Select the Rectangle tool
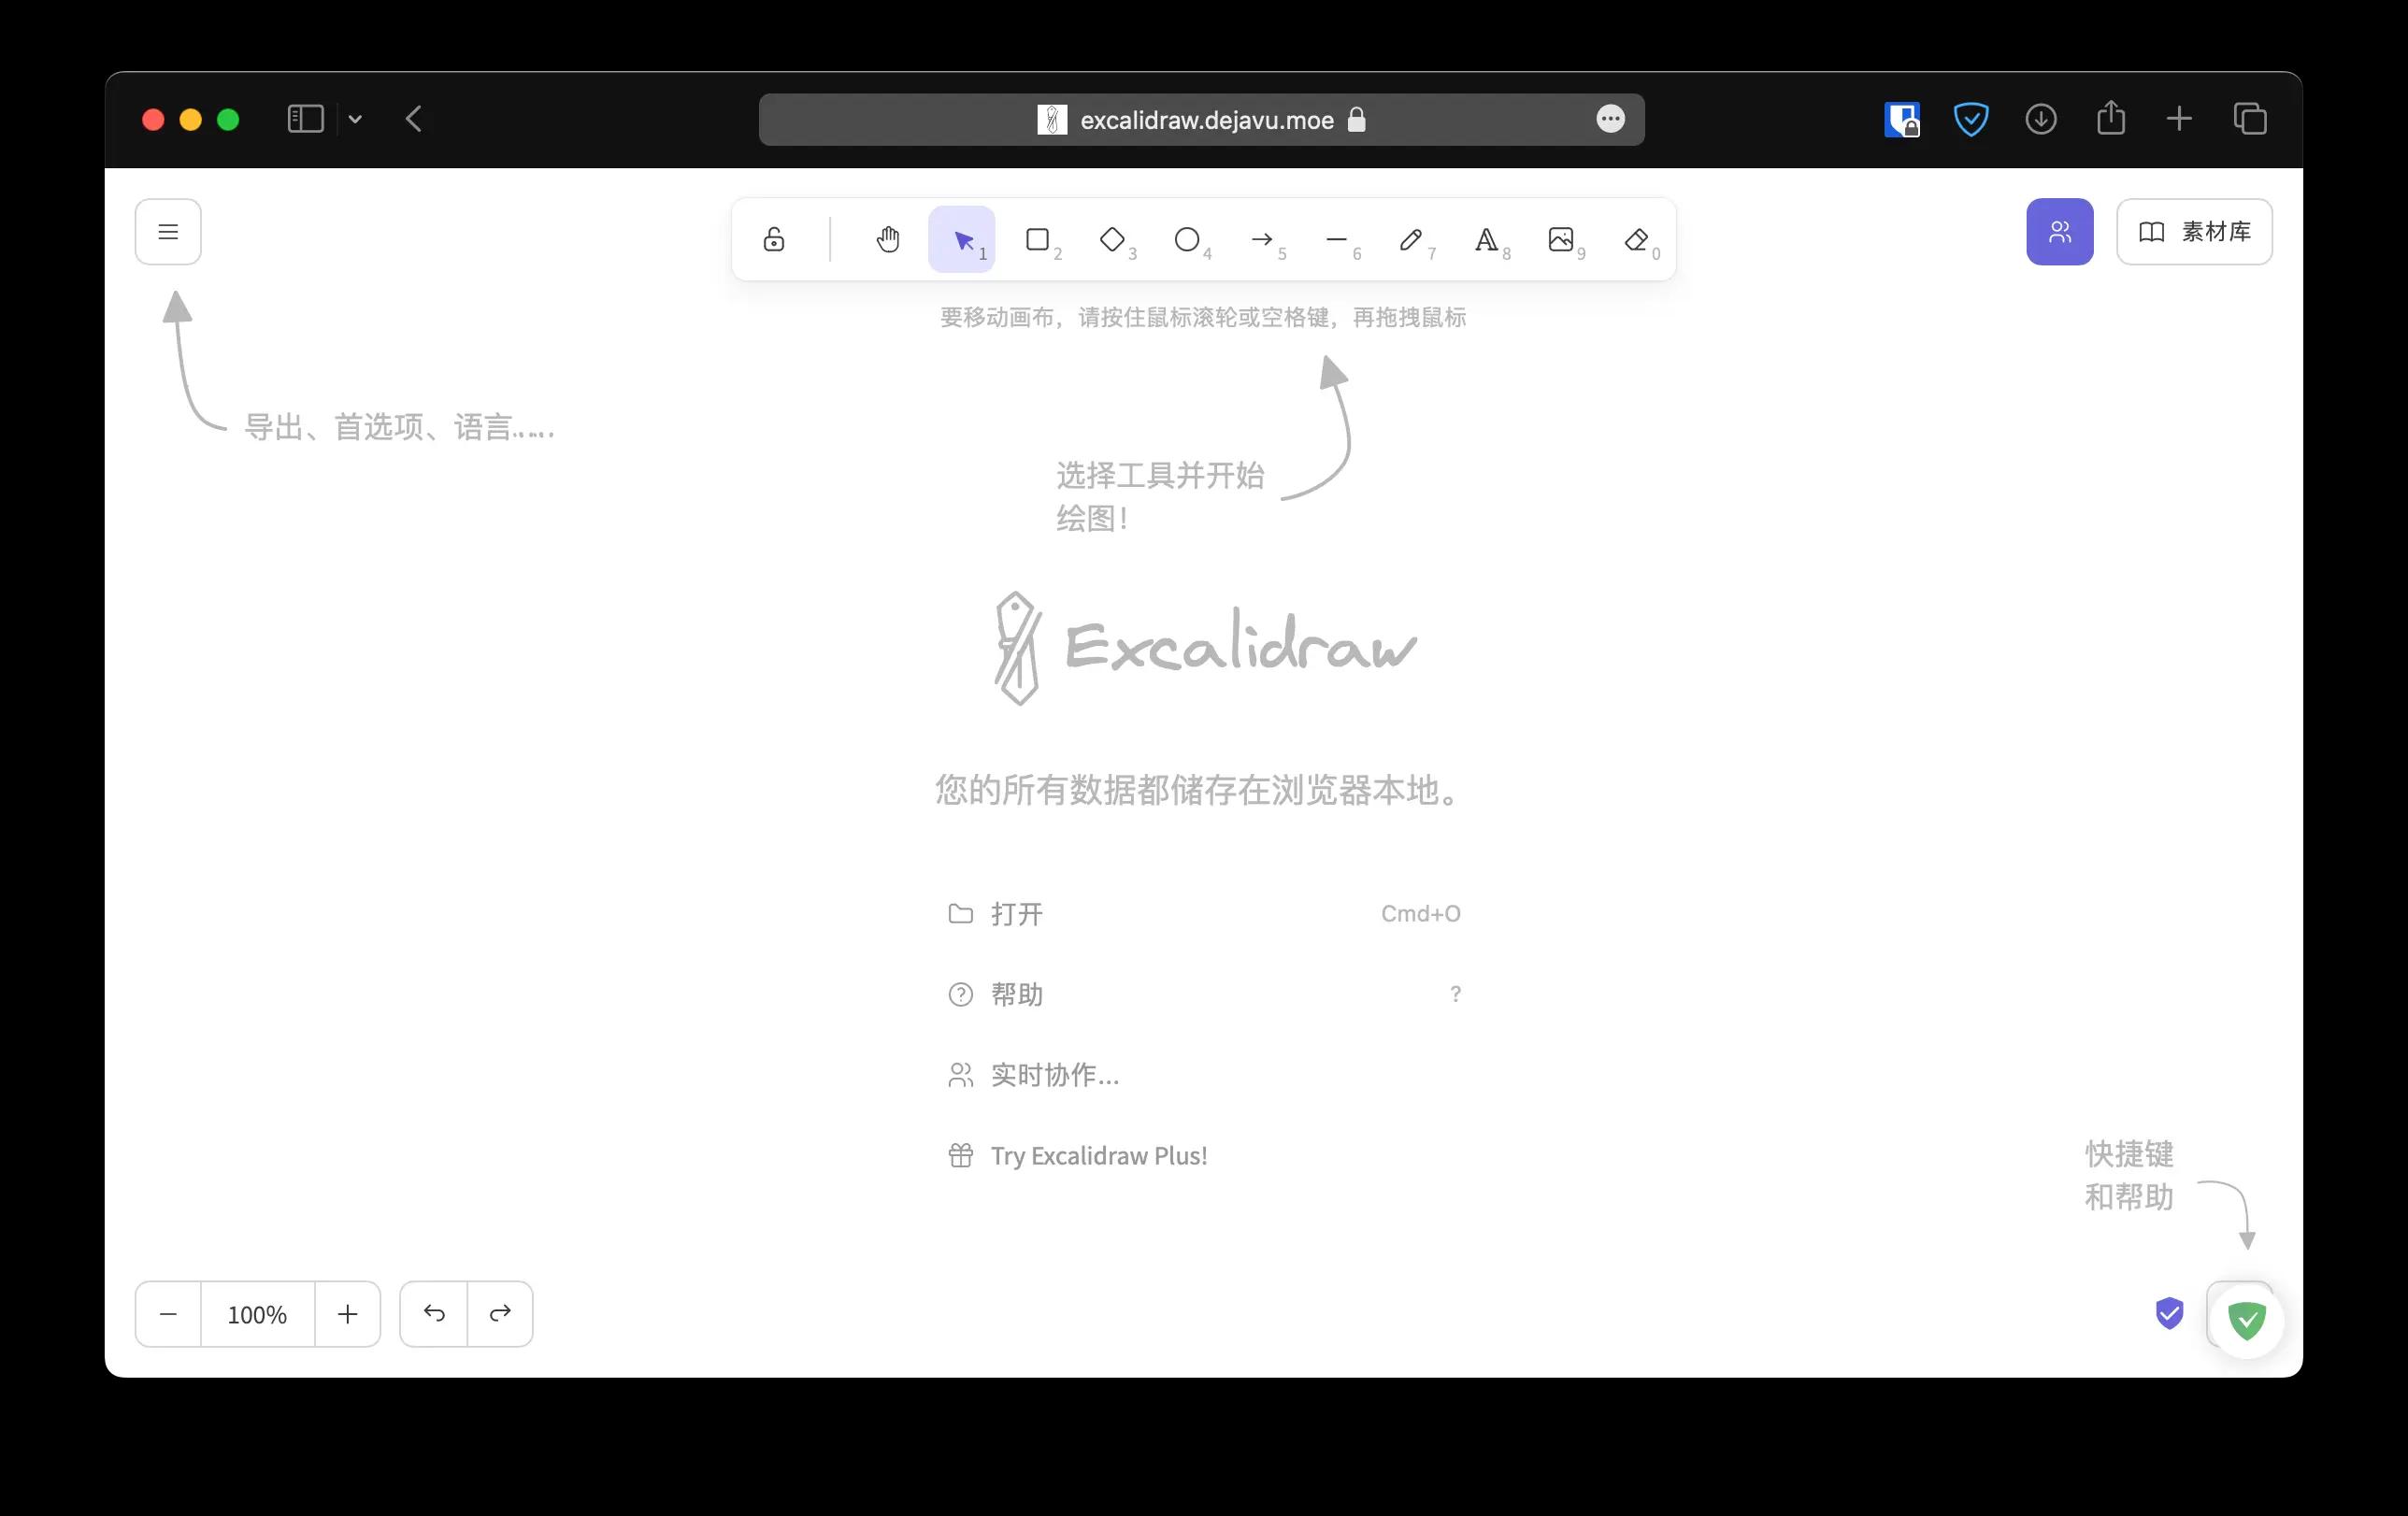2408x1516 pixels. click(1037, 240)
